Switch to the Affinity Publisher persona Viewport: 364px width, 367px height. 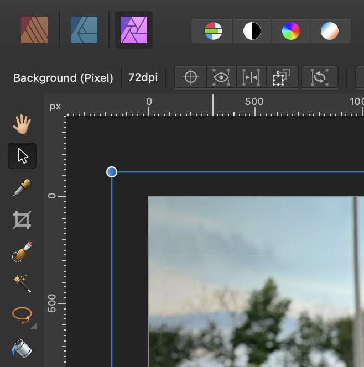(34, 30)
